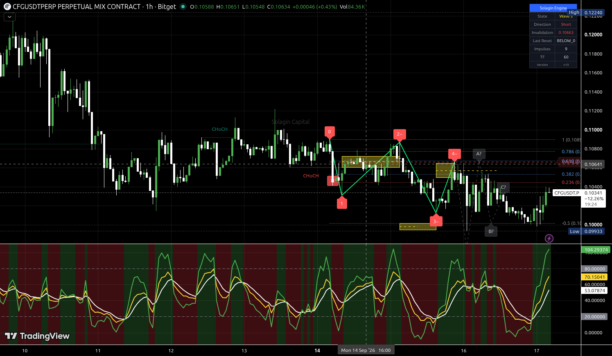Click the yellow 70.15041 oscillator value label

point(595,277)
